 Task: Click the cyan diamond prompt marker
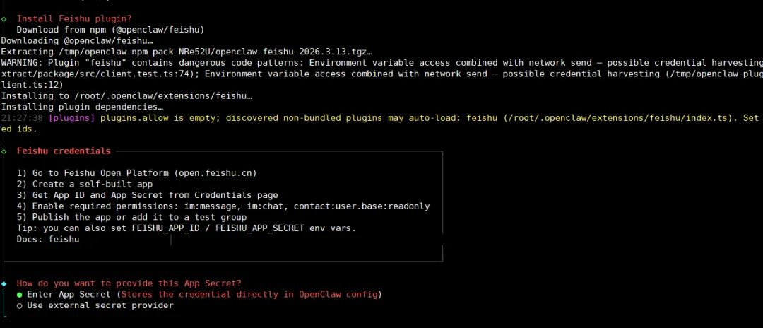point(4,283)
